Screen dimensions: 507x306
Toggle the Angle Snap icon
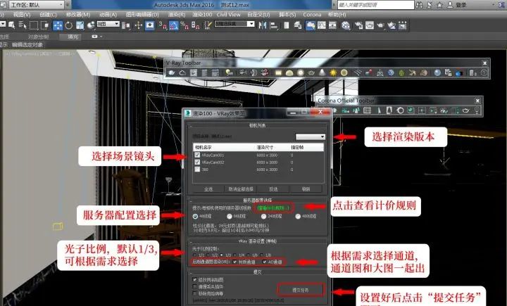tap(174, 25)
